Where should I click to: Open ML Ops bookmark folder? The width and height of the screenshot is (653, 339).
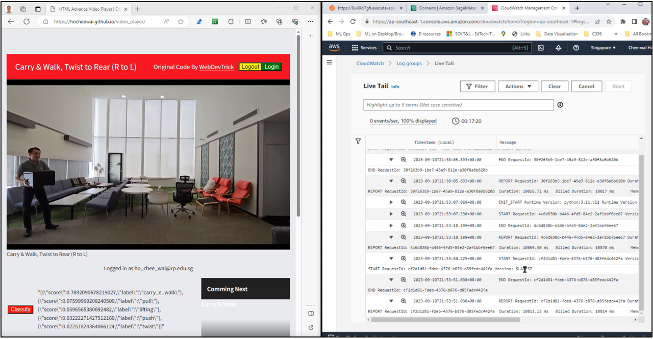(339, 34)
